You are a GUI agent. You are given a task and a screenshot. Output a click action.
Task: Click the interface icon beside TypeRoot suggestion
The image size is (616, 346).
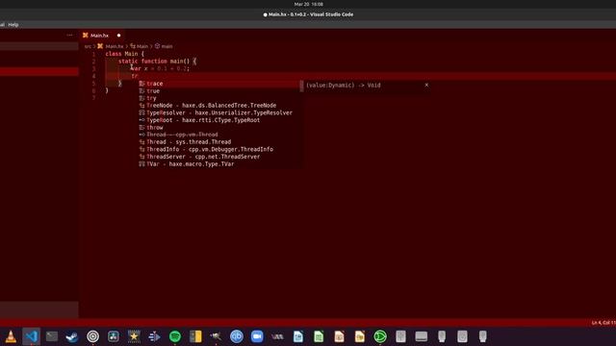[141, 120]
